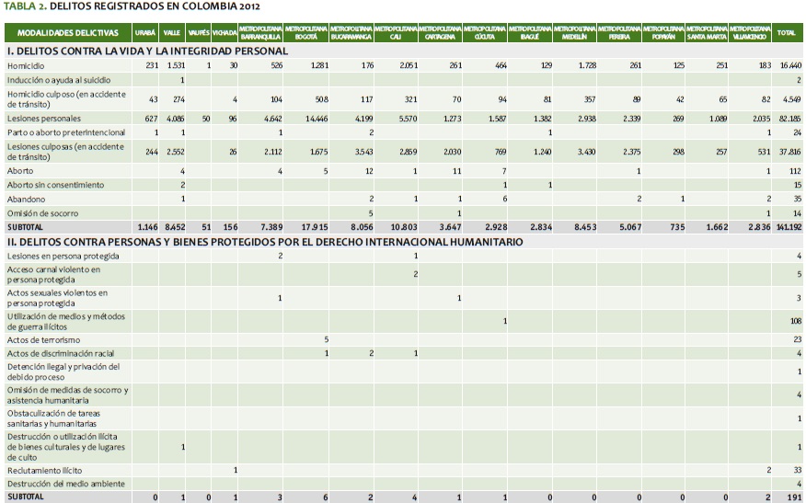Click the 'Lesiones personales' row label
This screenshot has height=503, width=806.
pyautogui.click(x=43, y=119)
